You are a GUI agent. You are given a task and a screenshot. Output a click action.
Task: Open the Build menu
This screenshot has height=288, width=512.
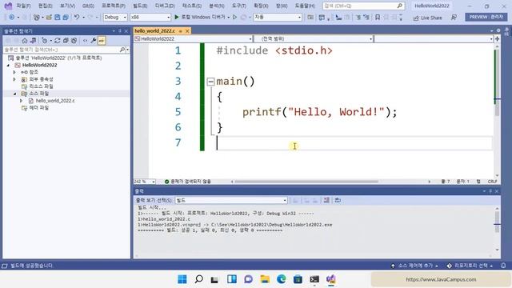tap(140, 6)
